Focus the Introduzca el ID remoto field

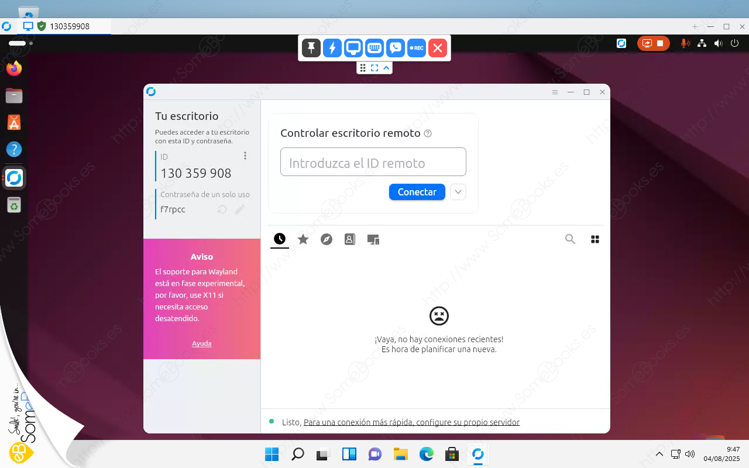click(373, 162)
